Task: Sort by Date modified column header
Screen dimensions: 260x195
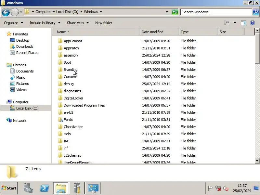Action: pos(160,32)
